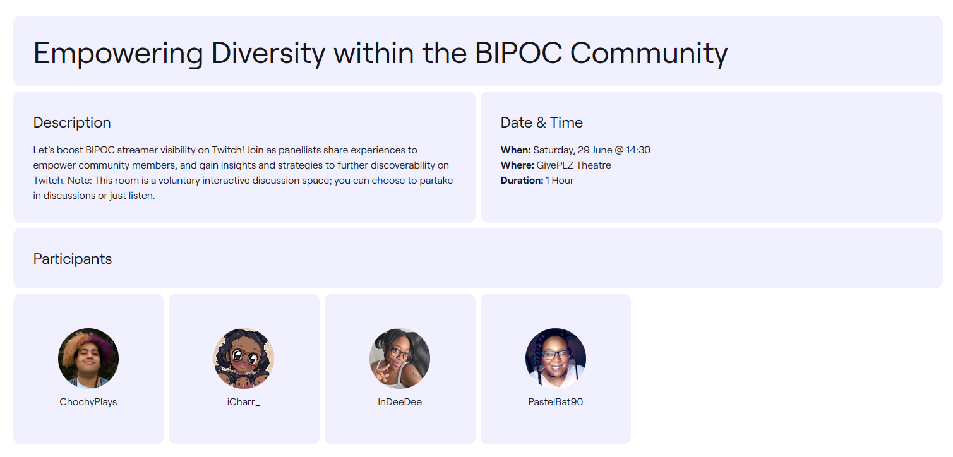Click the bold "When:" label
The height and width of the screenshot is (457, 953).
(515, 150)
